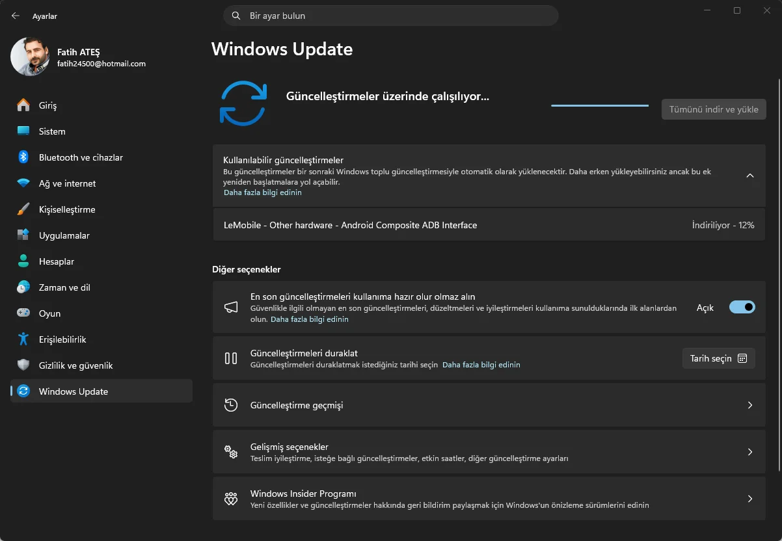Open Oyun settings page
This screenshot has width=782, height=541.
(x=101, y=313)
